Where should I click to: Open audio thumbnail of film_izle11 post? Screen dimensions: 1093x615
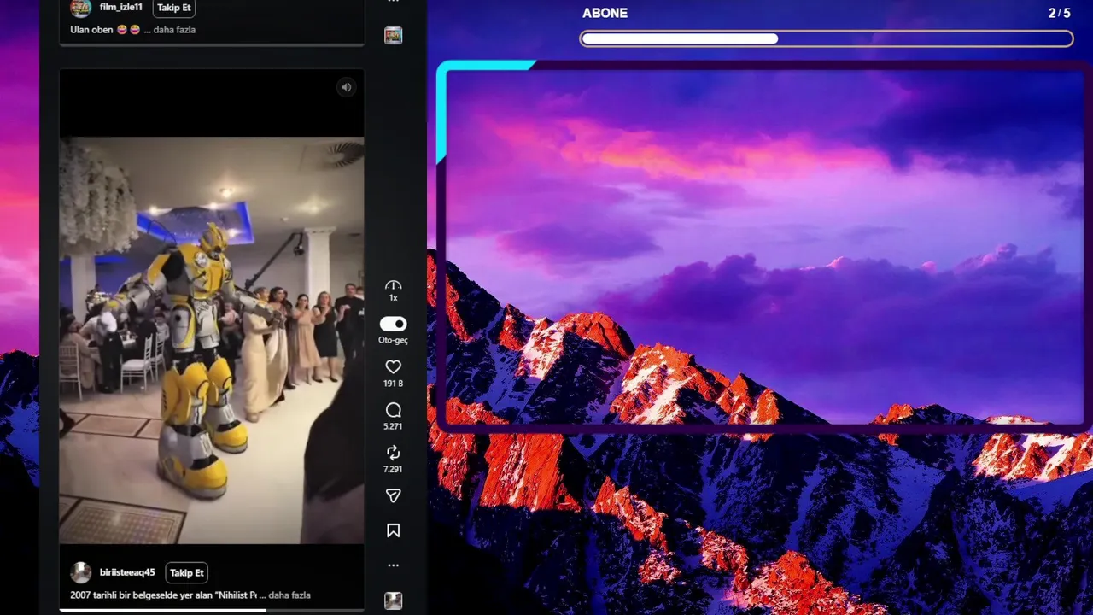393,35
